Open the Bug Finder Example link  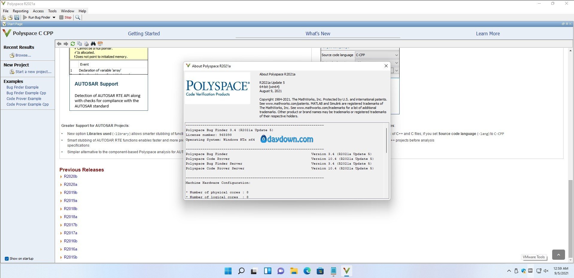[22, 87]
